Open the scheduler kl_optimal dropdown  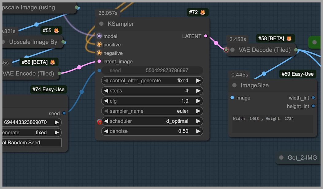click(x=152, y=121)
